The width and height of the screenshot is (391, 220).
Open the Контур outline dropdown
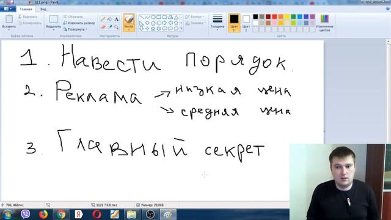195,16
